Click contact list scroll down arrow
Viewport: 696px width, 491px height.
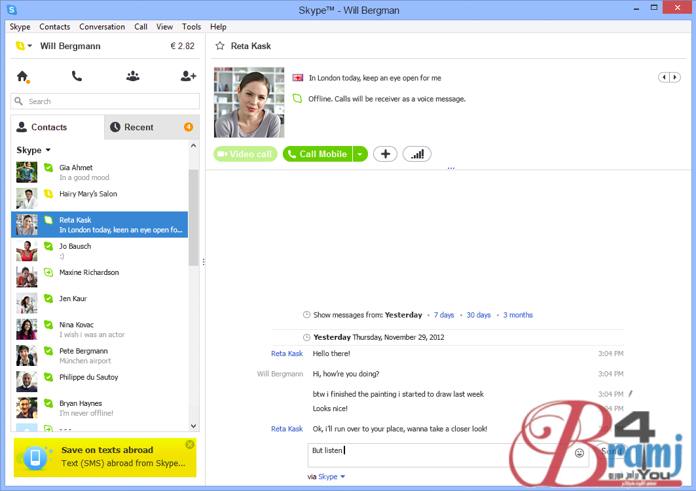point(194,426)
